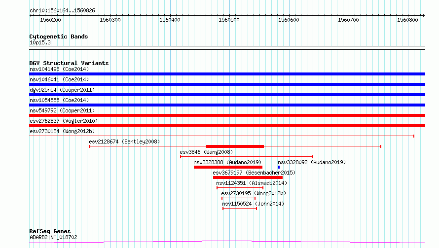Viewport: 439px width, 248px height.
Task: Open variant dgv925n54 (Cooper2011) label
Action: coord(62,90)
